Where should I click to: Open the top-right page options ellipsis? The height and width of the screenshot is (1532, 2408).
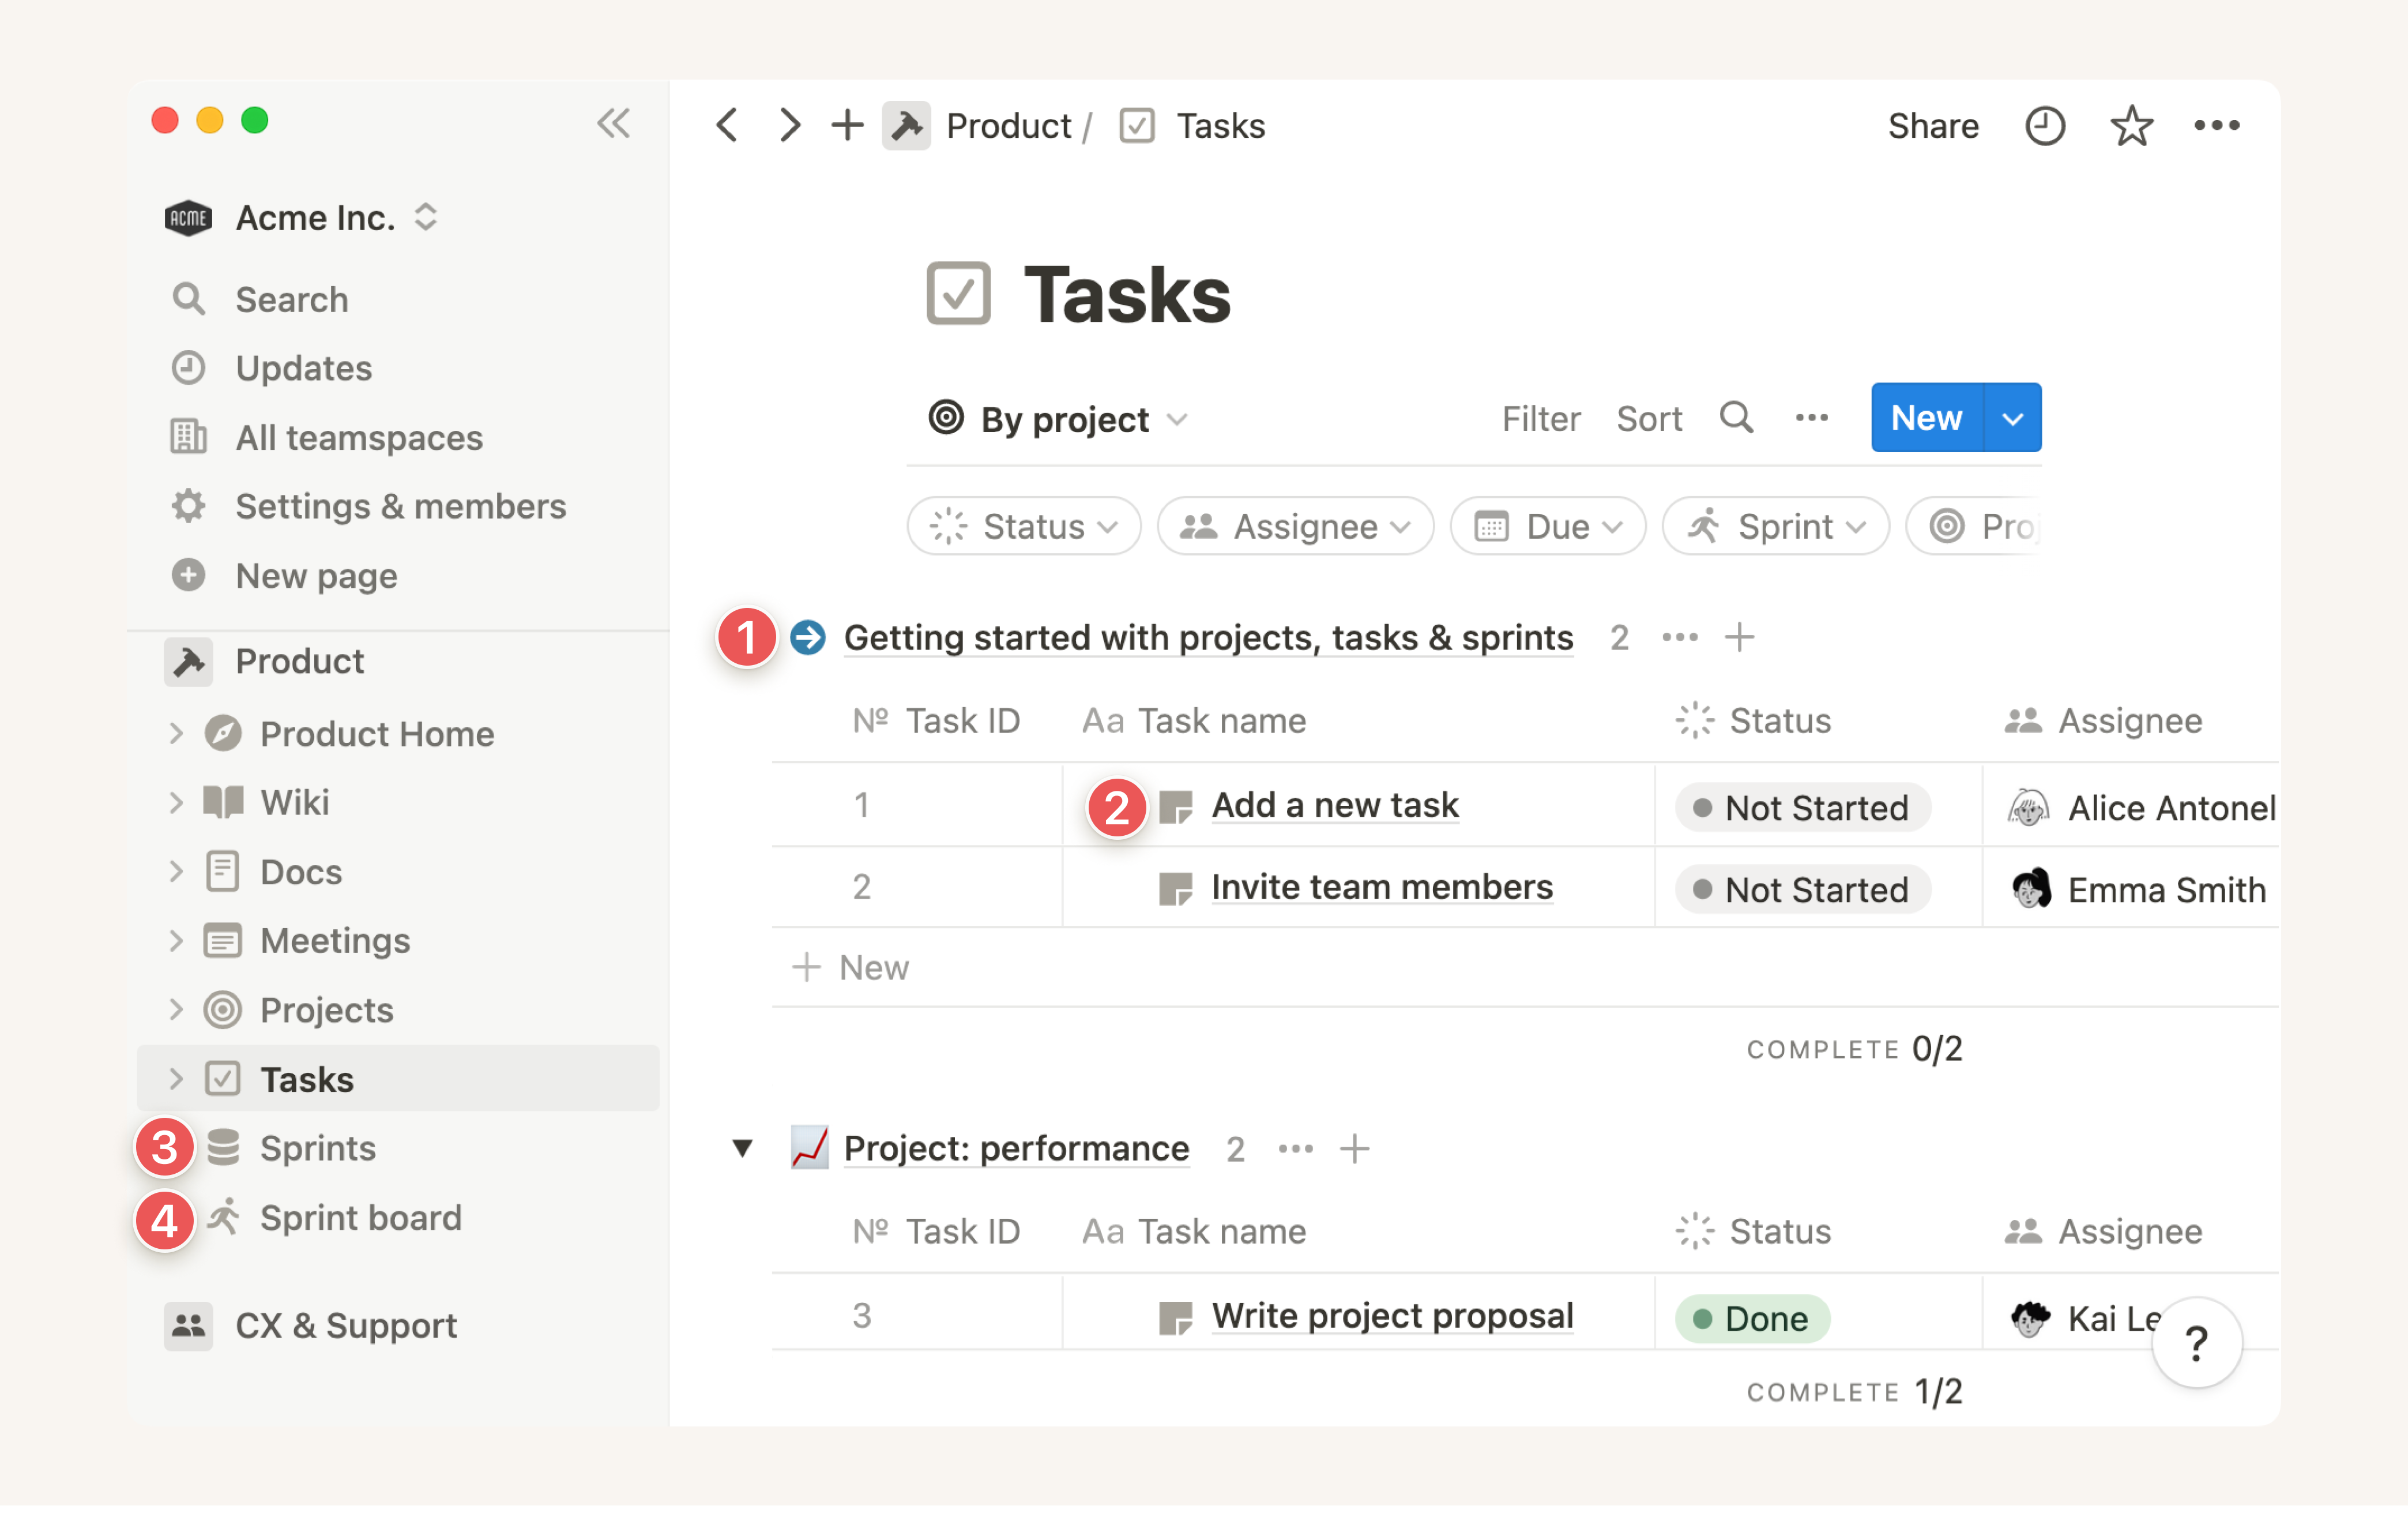[x=2216, y=126]
